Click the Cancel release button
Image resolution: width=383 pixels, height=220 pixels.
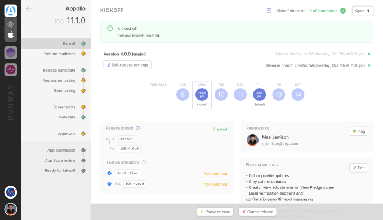point(257,212)
